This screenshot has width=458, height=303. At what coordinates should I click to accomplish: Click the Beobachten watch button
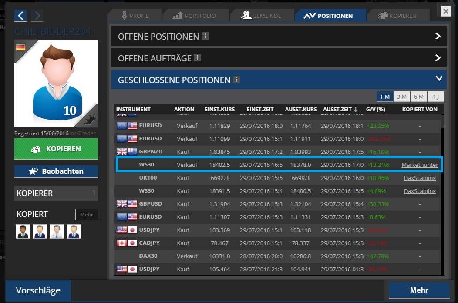(56, 171)
